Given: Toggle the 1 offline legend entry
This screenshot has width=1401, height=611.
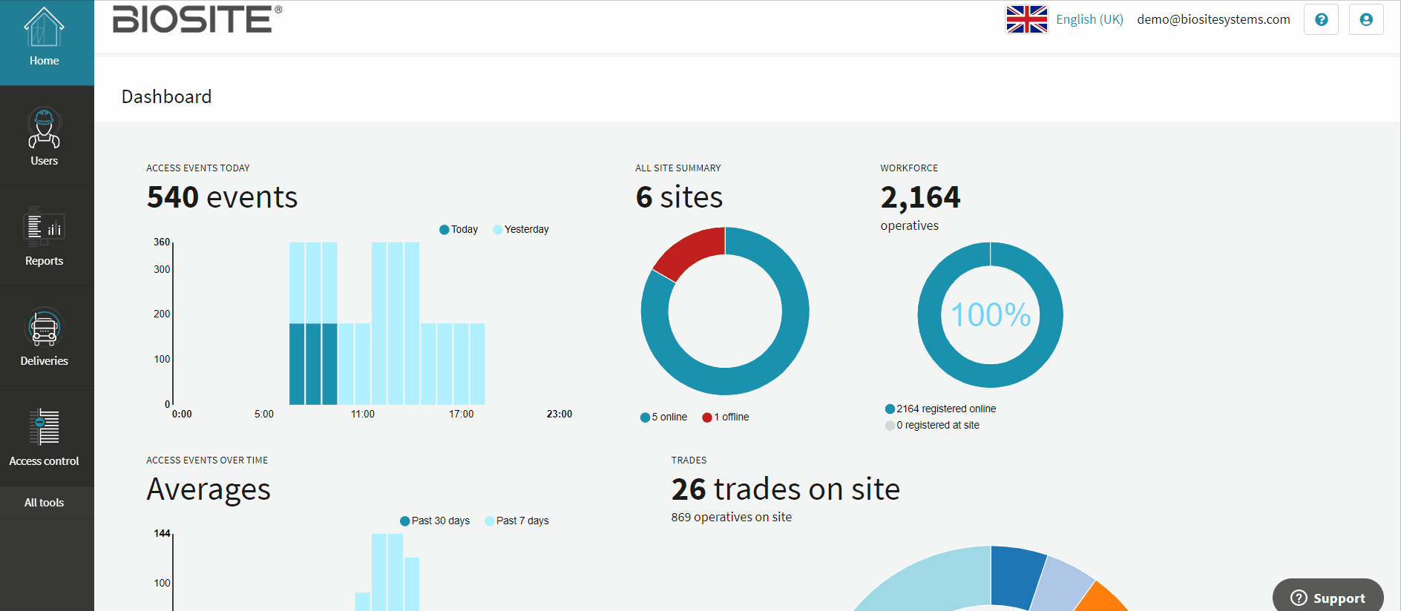Looking at the screenshot, I should [726, 417].
